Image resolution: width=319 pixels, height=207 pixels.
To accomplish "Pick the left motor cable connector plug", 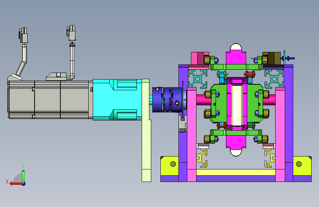I will click(24, 35).
